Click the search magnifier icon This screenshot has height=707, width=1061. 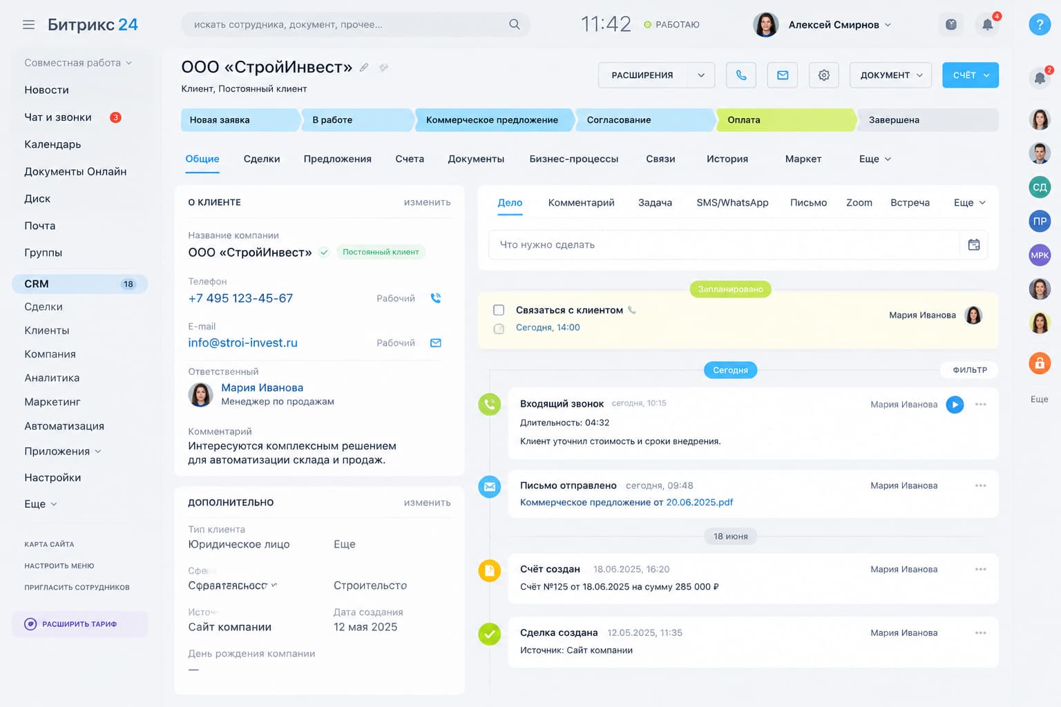[x=514, y=24]
